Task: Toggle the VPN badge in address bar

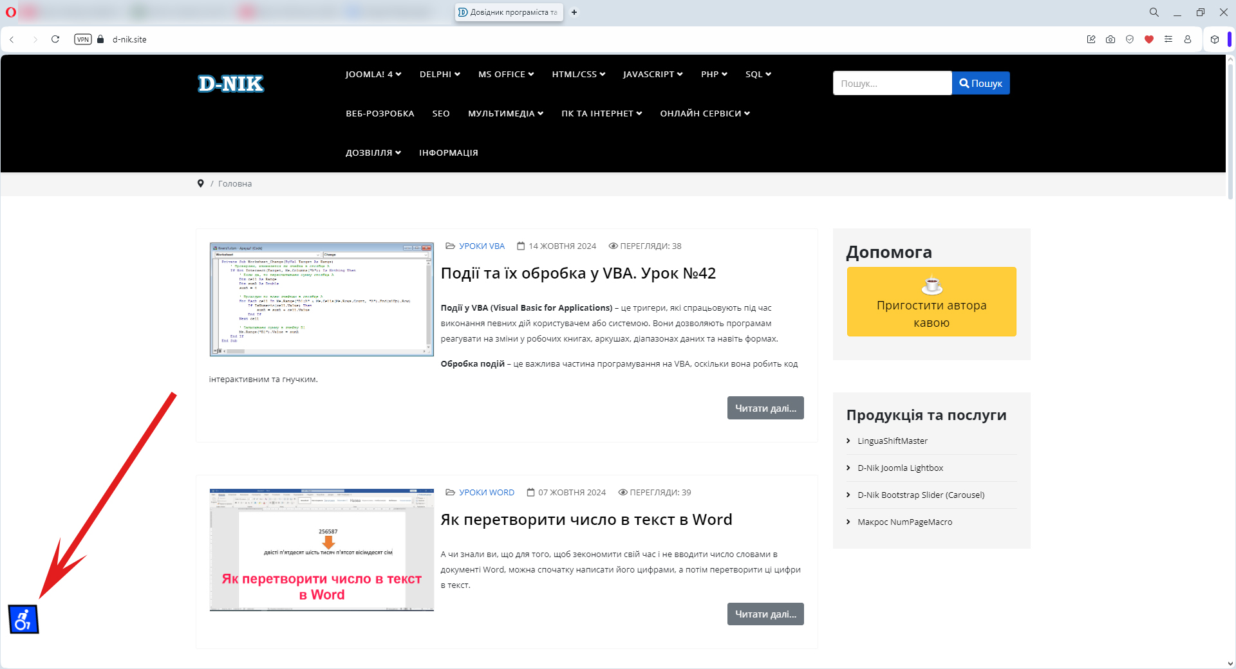Action: click(x=83, y=39)
